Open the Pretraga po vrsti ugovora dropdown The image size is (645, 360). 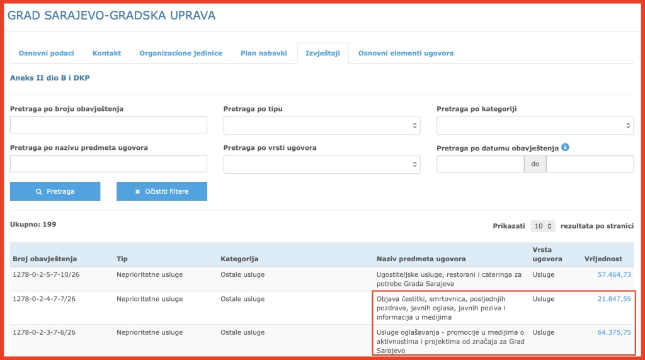click(x=322, y=164)
